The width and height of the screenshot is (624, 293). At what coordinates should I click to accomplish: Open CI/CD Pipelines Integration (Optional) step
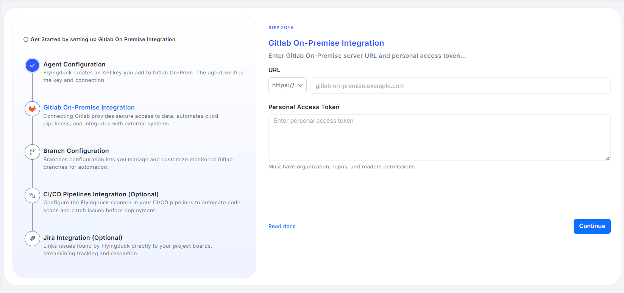[101, 194]
